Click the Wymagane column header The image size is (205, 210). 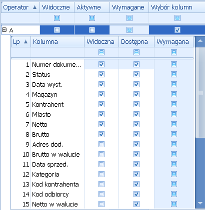[x=129, y=7]
